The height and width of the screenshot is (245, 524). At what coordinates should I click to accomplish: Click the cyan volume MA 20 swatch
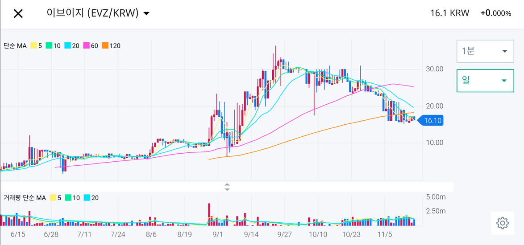click(x=87, y=198)
